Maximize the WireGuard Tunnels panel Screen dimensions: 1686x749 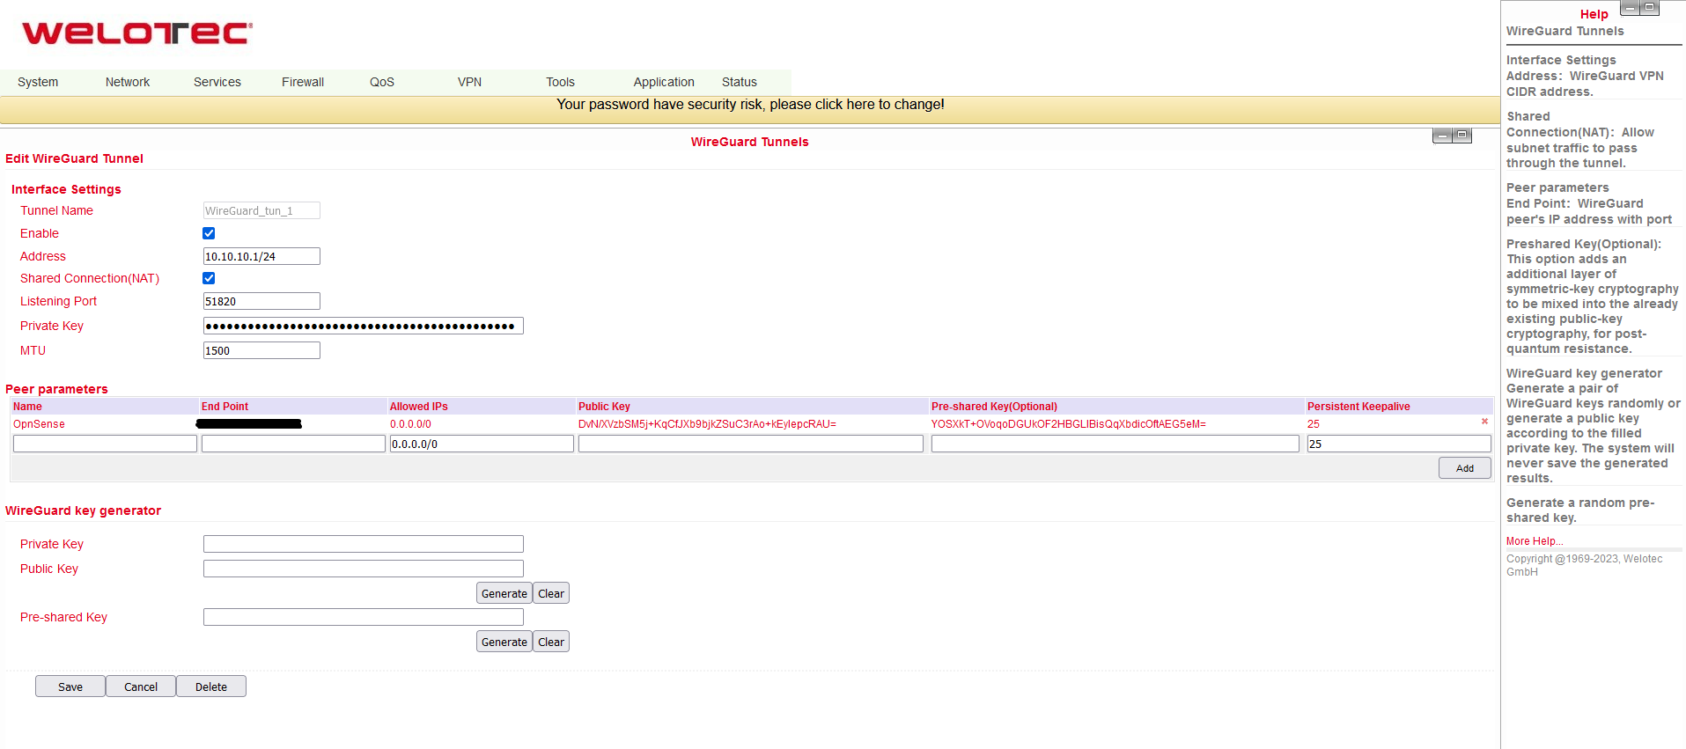coord(1462,136)
